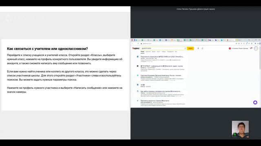Viewport: 261px width, 146px height.
Task: Switch to the Картинки tab
Action: pos(148,52)
